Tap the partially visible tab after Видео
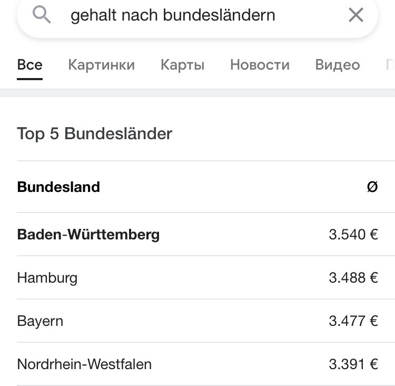Image resolution: width=395 pixels, height=386 pixels. tap(390, 65)
